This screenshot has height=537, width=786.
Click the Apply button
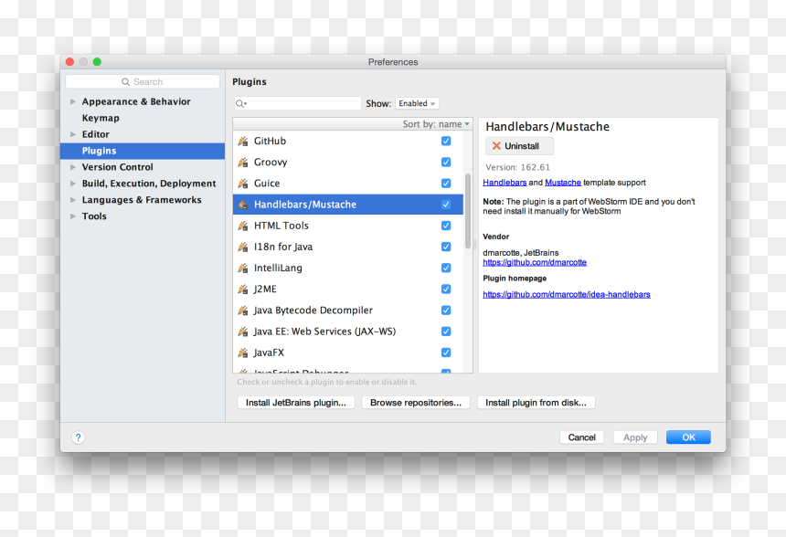click(x=635, y=437)
